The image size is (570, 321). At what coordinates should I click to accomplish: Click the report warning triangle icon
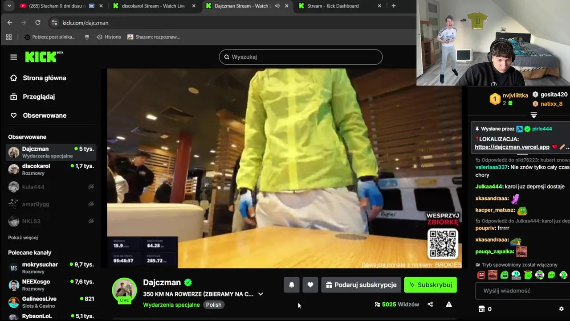(449, 305)
